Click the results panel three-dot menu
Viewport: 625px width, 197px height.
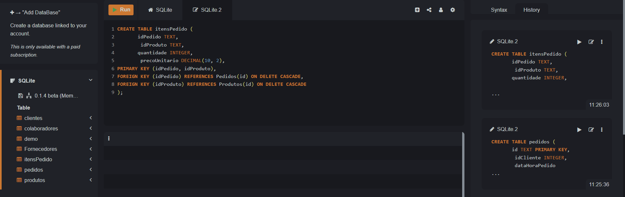click(109, 138)
